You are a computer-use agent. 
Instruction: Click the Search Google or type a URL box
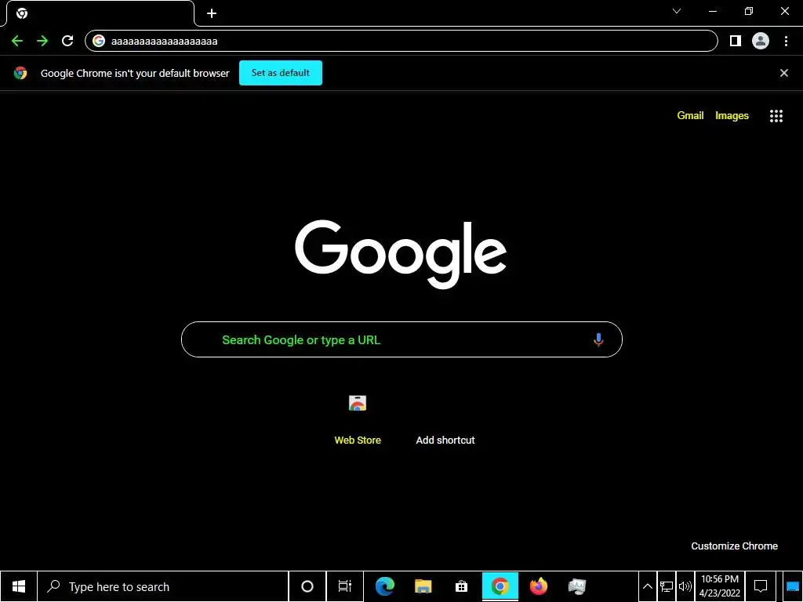click(x=401, y=339)
